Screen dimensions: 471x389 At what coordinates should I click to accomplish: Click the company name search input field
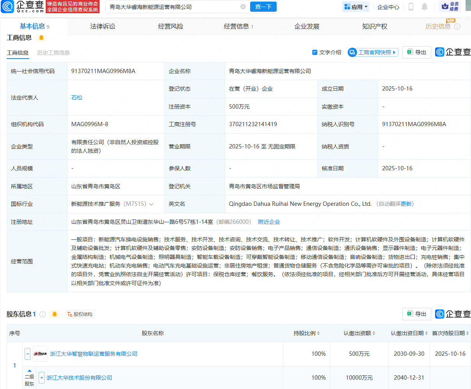click(172, 7)
